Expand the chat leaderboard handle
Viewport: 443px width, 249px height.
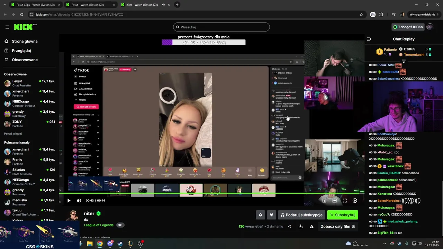click(x=404, y=61)
